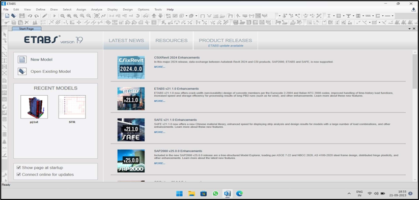The height and width of the screenshot is (200, 419).
Task: Click ETABS v21.1.0 news thumbnail
Action: [131, 99]
